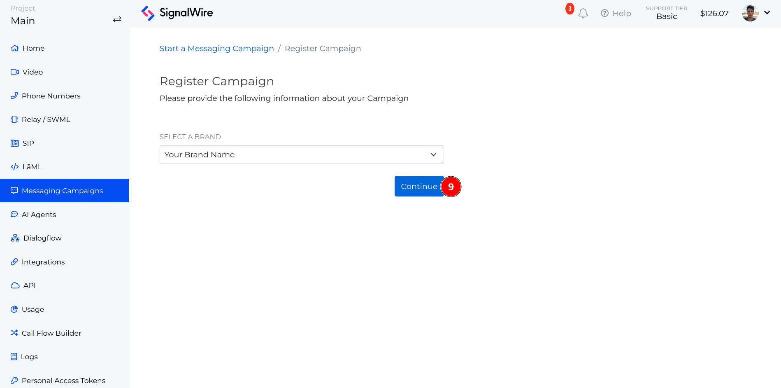This screenshot has width=781, height=388.
Task: Click the Call Flow Builder icon
Action: (14, 333)
